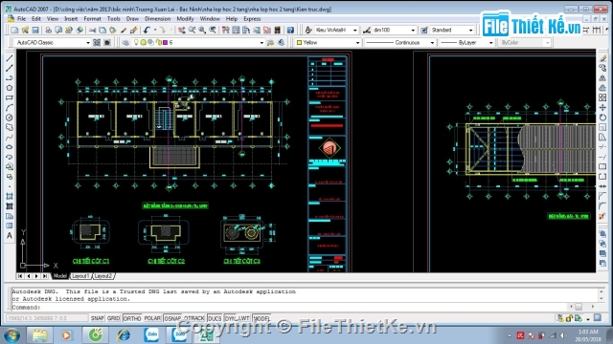
Task: Select the Line tool in draw toolbar
Action: pos(10,58)
